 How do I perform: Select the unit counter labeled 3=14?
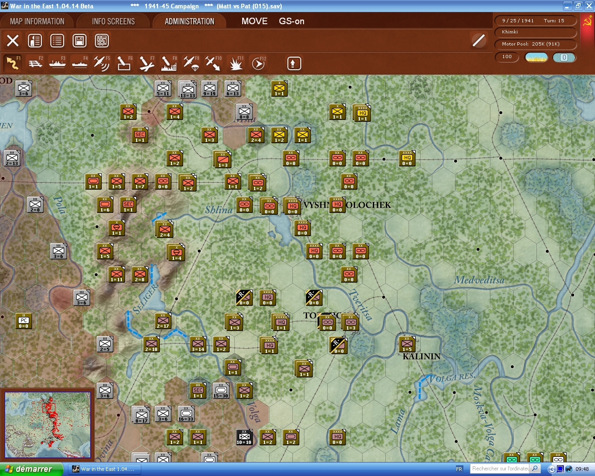coord(198,344)
